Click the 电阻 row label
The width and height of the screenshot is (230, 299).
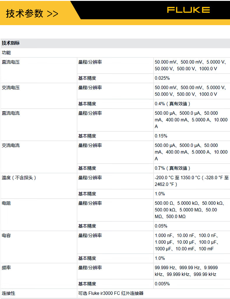[6, 203]
